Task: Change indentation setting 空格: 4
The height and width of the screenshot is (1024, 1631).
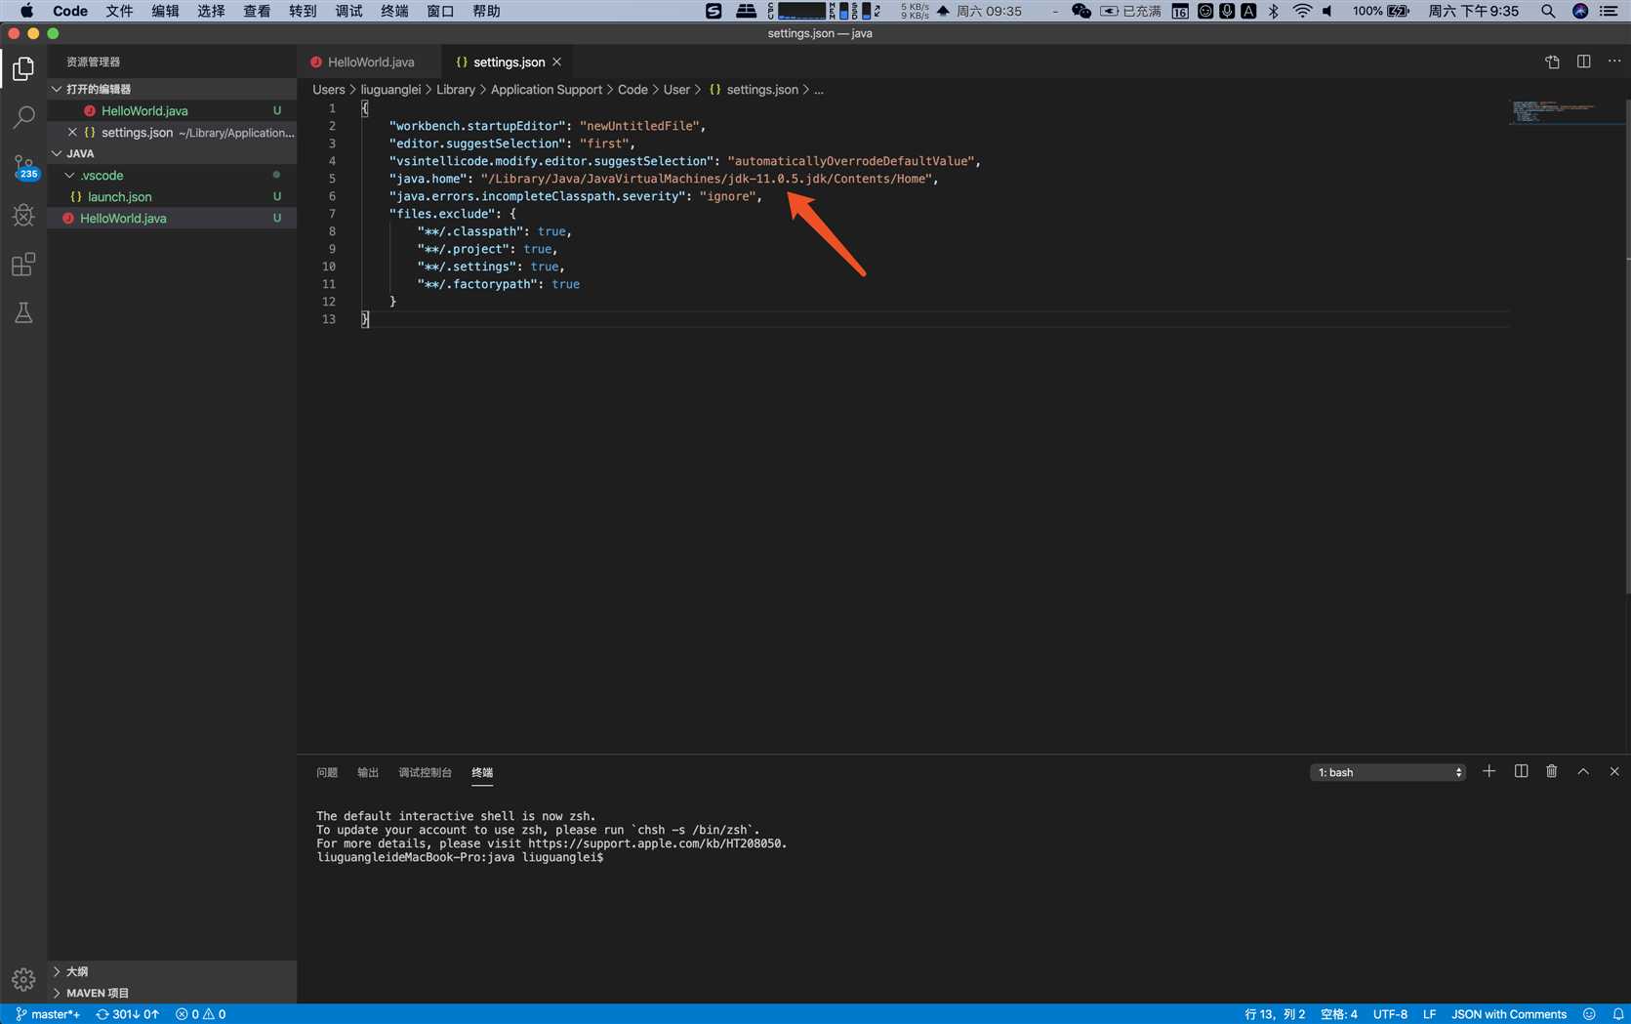Action: tap(1338, 1014)
